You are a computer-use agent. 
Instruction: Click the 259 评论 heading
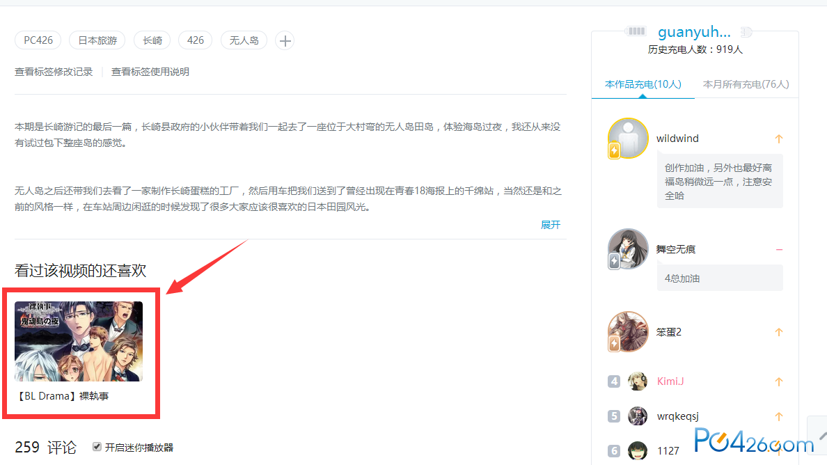(45, 447)
